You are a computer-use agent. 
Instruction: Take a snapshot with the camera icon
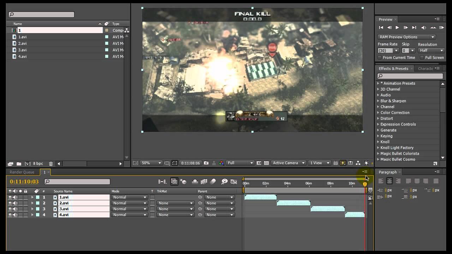click(206, 163)
